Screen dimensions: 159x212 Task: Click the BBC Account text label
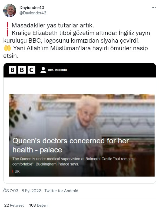tap(57, 70)
